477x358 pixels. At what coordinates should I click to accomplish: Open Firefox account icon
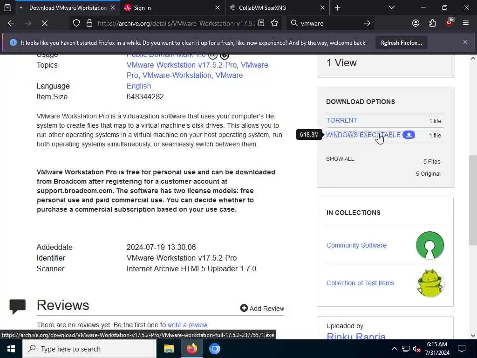[x=416, y=23]
